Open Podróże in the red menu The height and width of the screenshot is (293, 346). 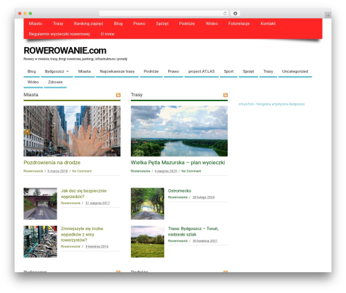tap(187, 24)
